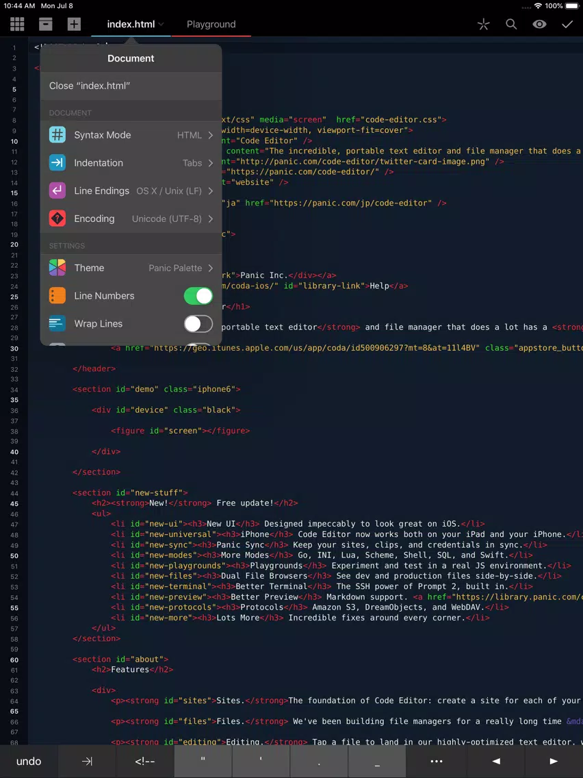Click the new-more "Lots More" line
The height and width of the screenshot is (778, 583).
(300, 618)
